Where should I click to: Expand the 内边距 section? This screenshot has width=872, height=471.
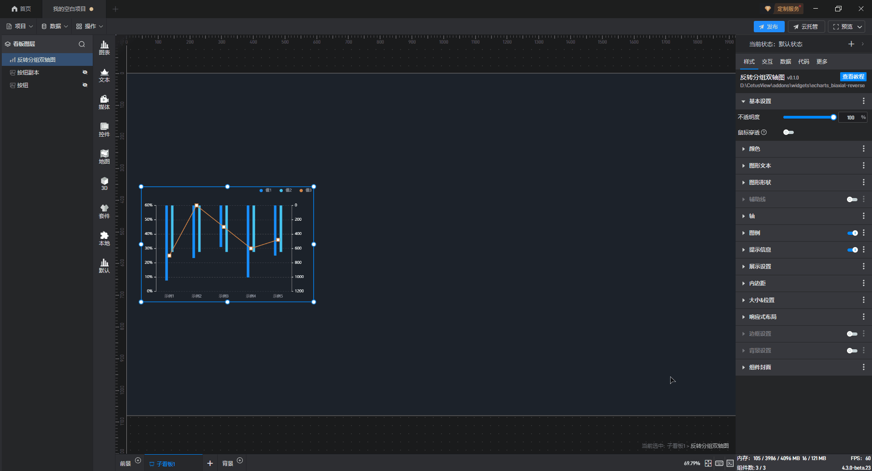pyautogui.click(x=743, y=283)
